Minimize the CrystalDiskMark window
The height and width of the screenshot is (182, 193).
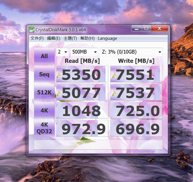136,29
